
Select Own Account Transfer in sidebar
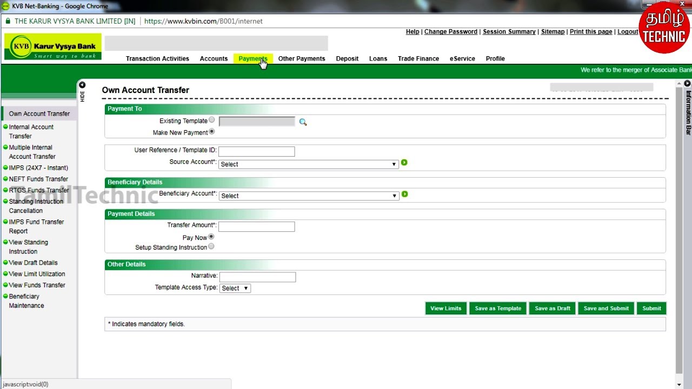[x=39, y=114]
